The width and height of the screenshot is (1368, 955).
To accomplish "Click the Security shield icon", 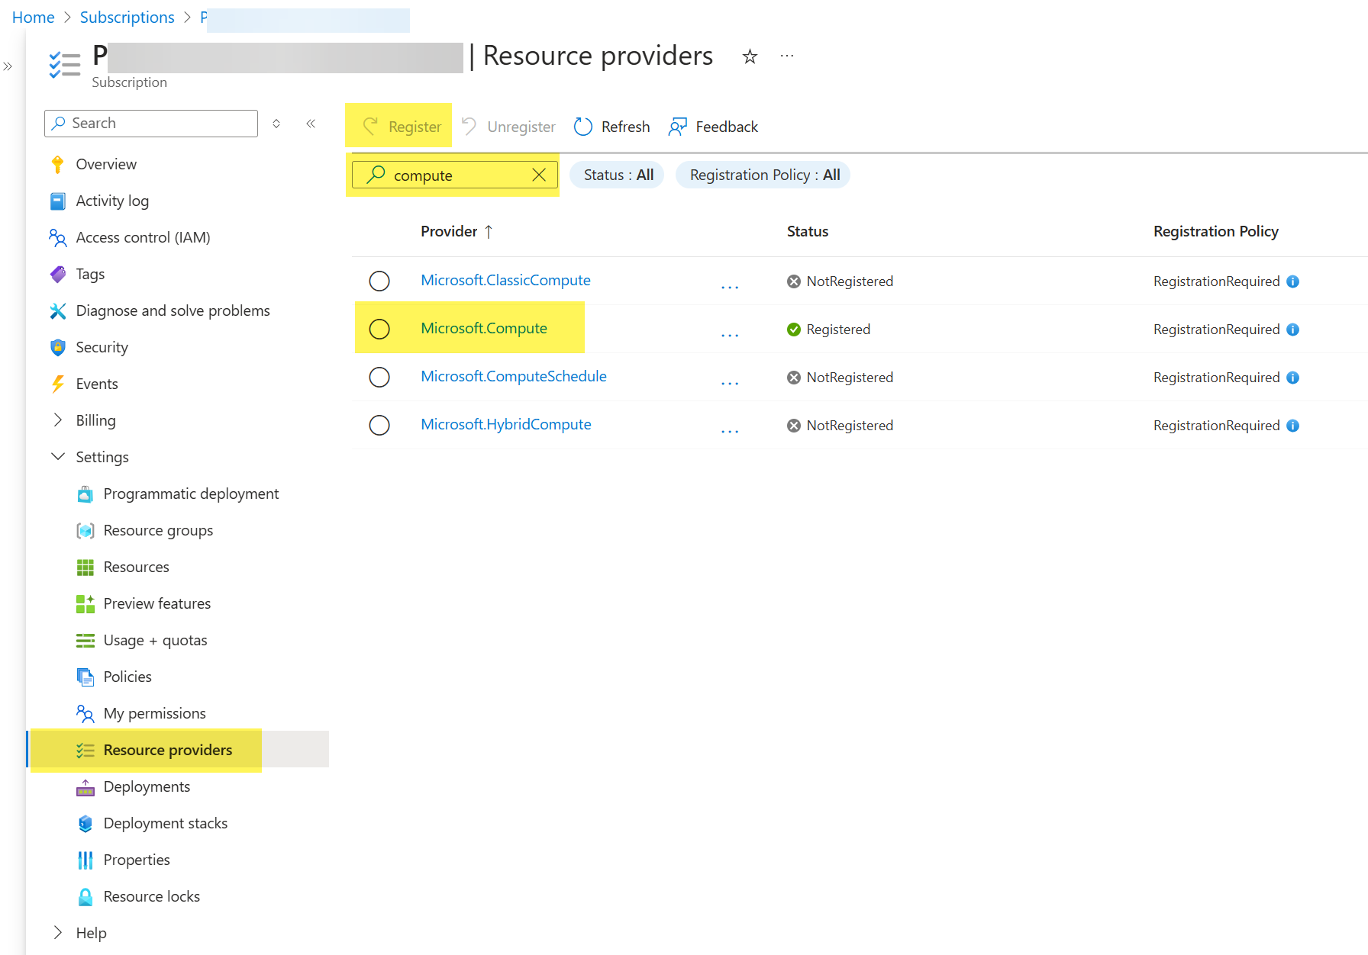I will click(x=57, y=347).
